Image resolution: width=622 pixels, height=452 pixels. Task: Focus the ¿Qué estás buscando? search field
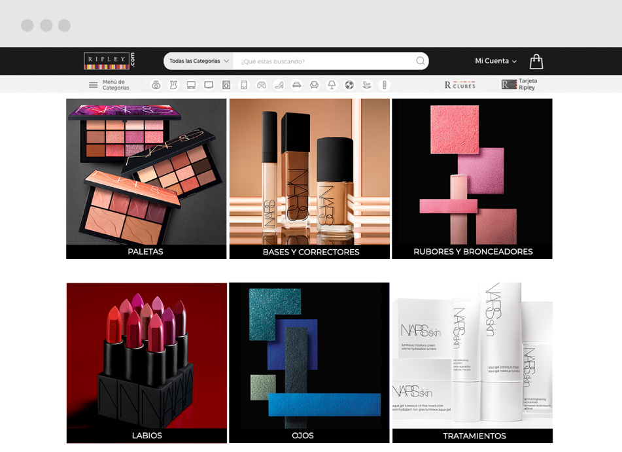(x=324, y=61)
